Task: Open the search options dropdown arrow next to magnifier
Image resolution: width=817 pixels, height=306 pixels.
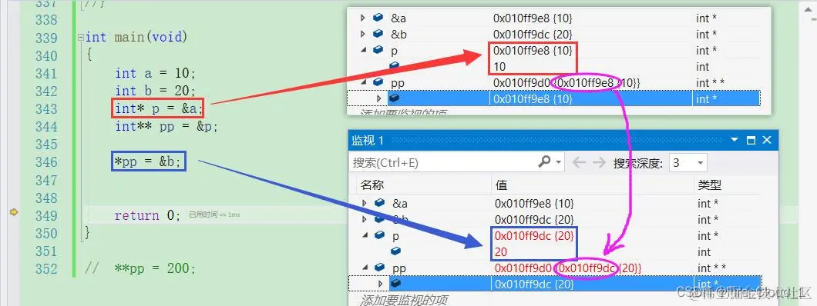Action: pyautogui.click(x=559, y=163)
